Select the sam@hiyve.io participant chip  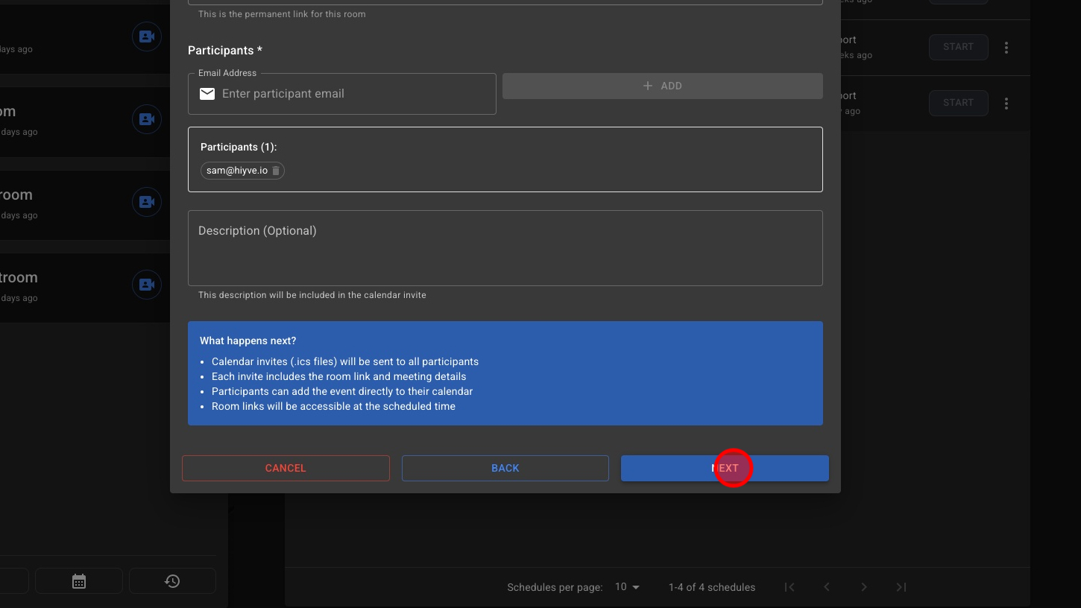[x=236, y=171]
